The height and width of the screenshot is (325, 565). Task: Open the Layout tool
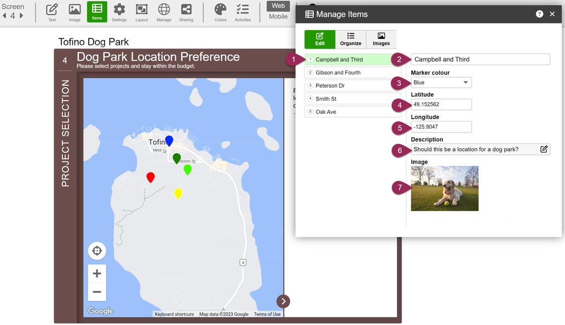coord(141,12)
